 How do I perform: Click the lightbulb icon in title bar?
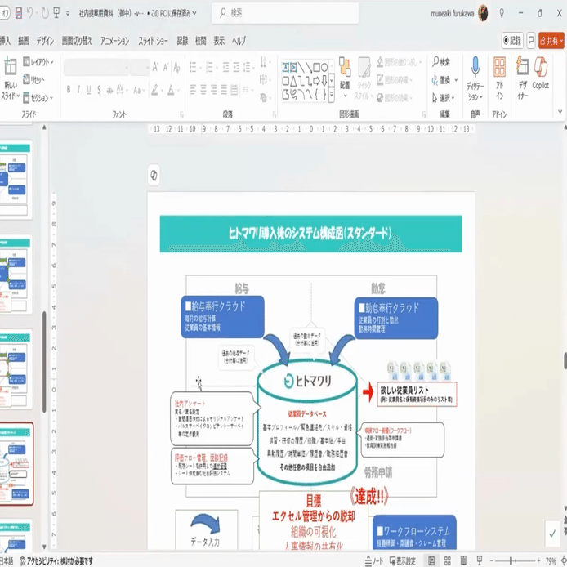pos(502,13)
